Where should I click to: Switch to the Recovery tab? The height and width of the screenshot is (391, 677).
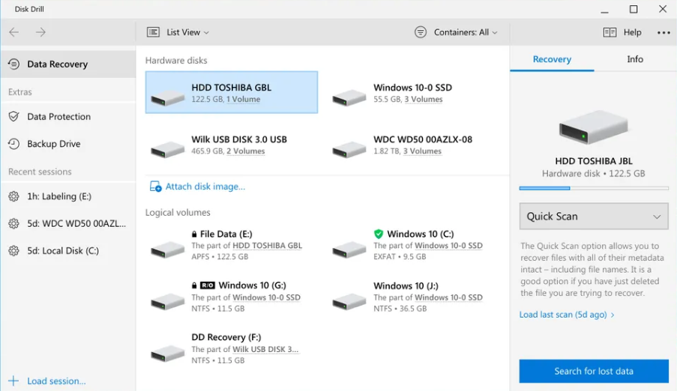(x=552, y=60)
